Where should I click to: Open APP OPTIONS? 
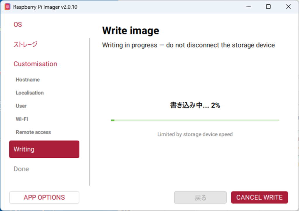[x=44, y=197]
